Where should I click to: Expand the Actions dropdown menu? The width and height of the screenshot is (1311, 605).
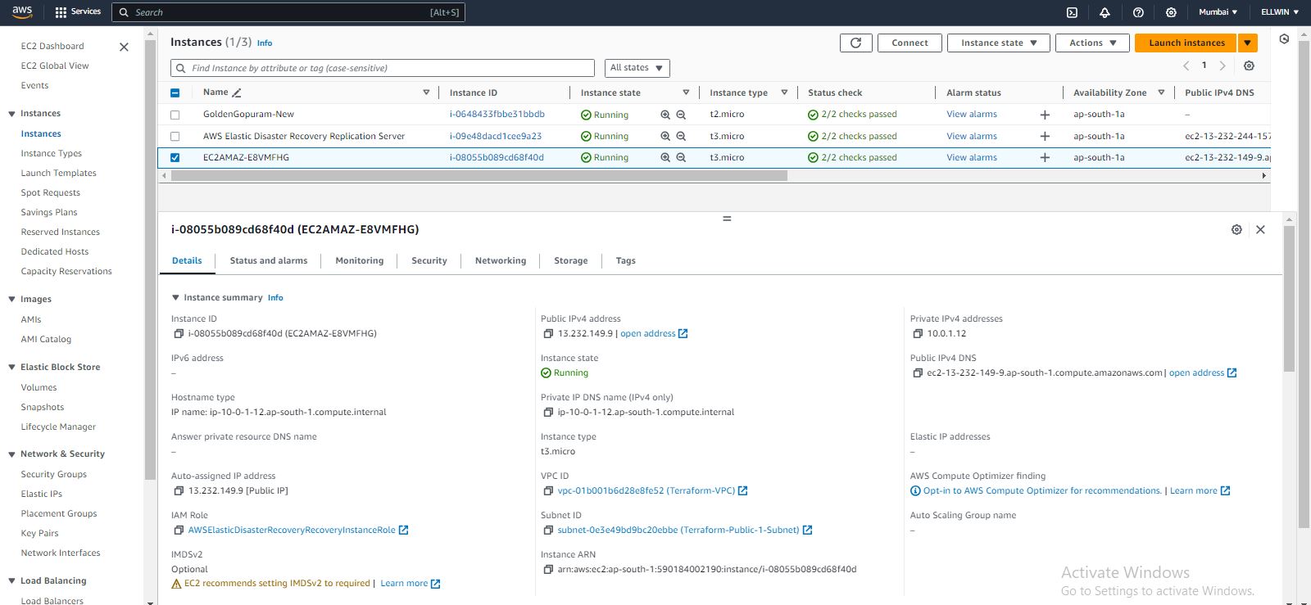(x=1092, y=43)
